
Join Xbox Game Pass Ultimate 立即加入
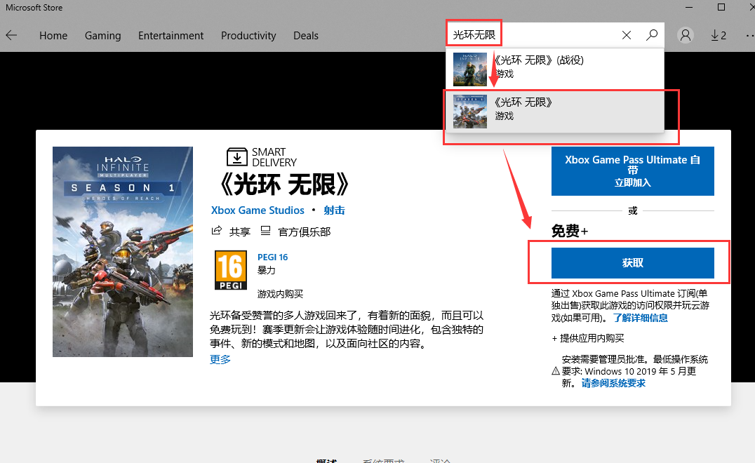pos(633,171)
